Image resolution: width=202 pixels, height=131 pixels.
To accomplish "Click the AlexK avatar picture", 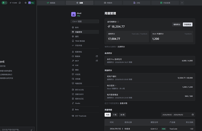I will [73, 14].
